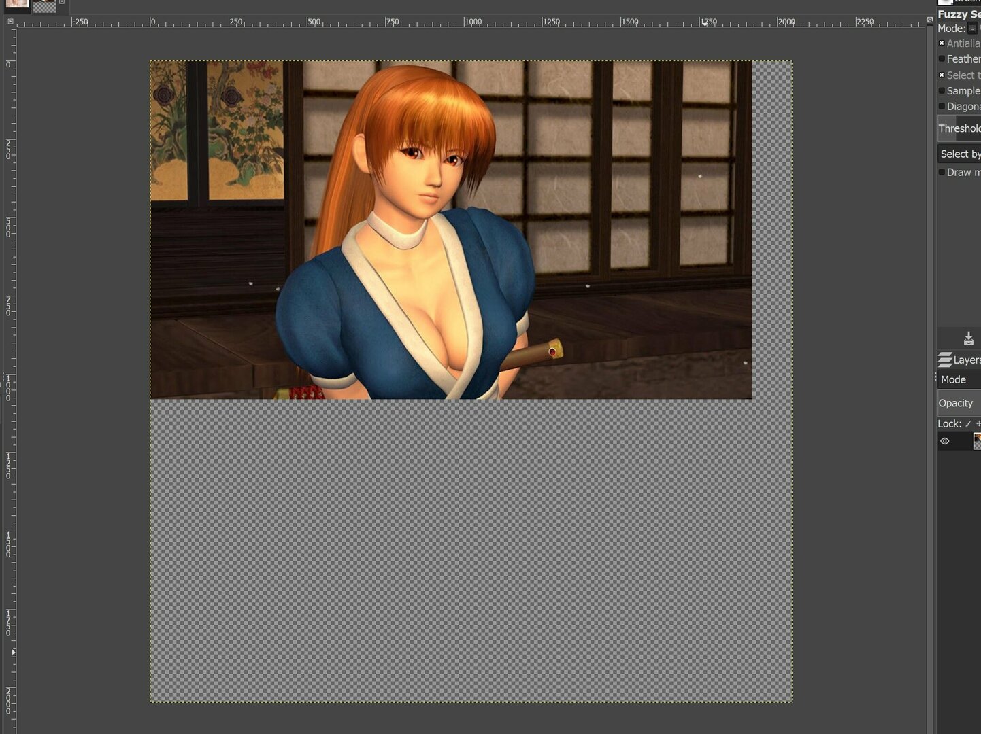Screen dimensions: 981x734
Task: Toggle the Antialiasing checkbox
Action: pos(942,43)
